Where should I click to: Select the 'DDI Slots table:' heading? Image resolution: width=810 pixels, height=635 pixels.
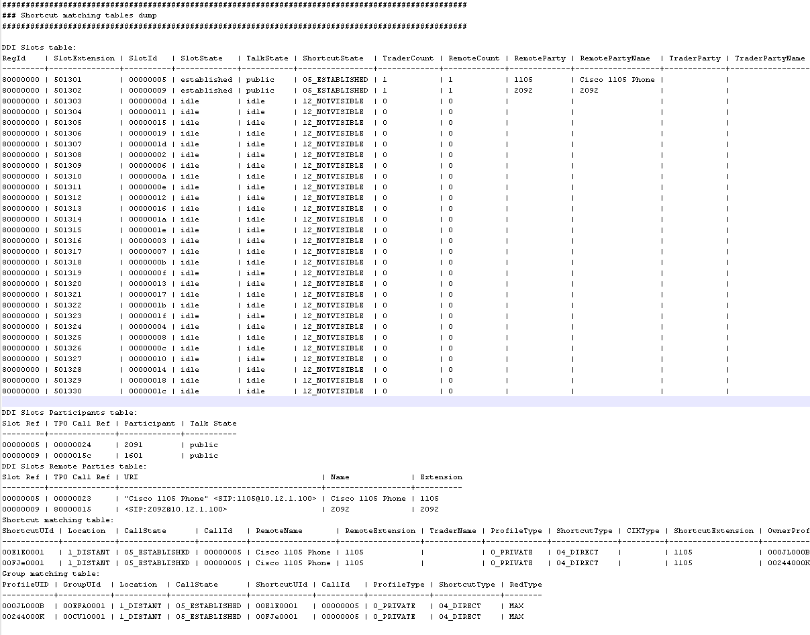tap(39, 48)
